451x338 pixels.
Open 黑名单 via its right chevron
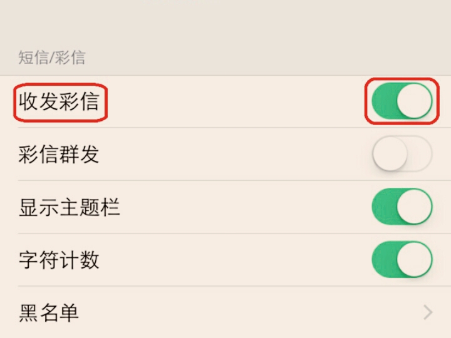coord(428,312)
